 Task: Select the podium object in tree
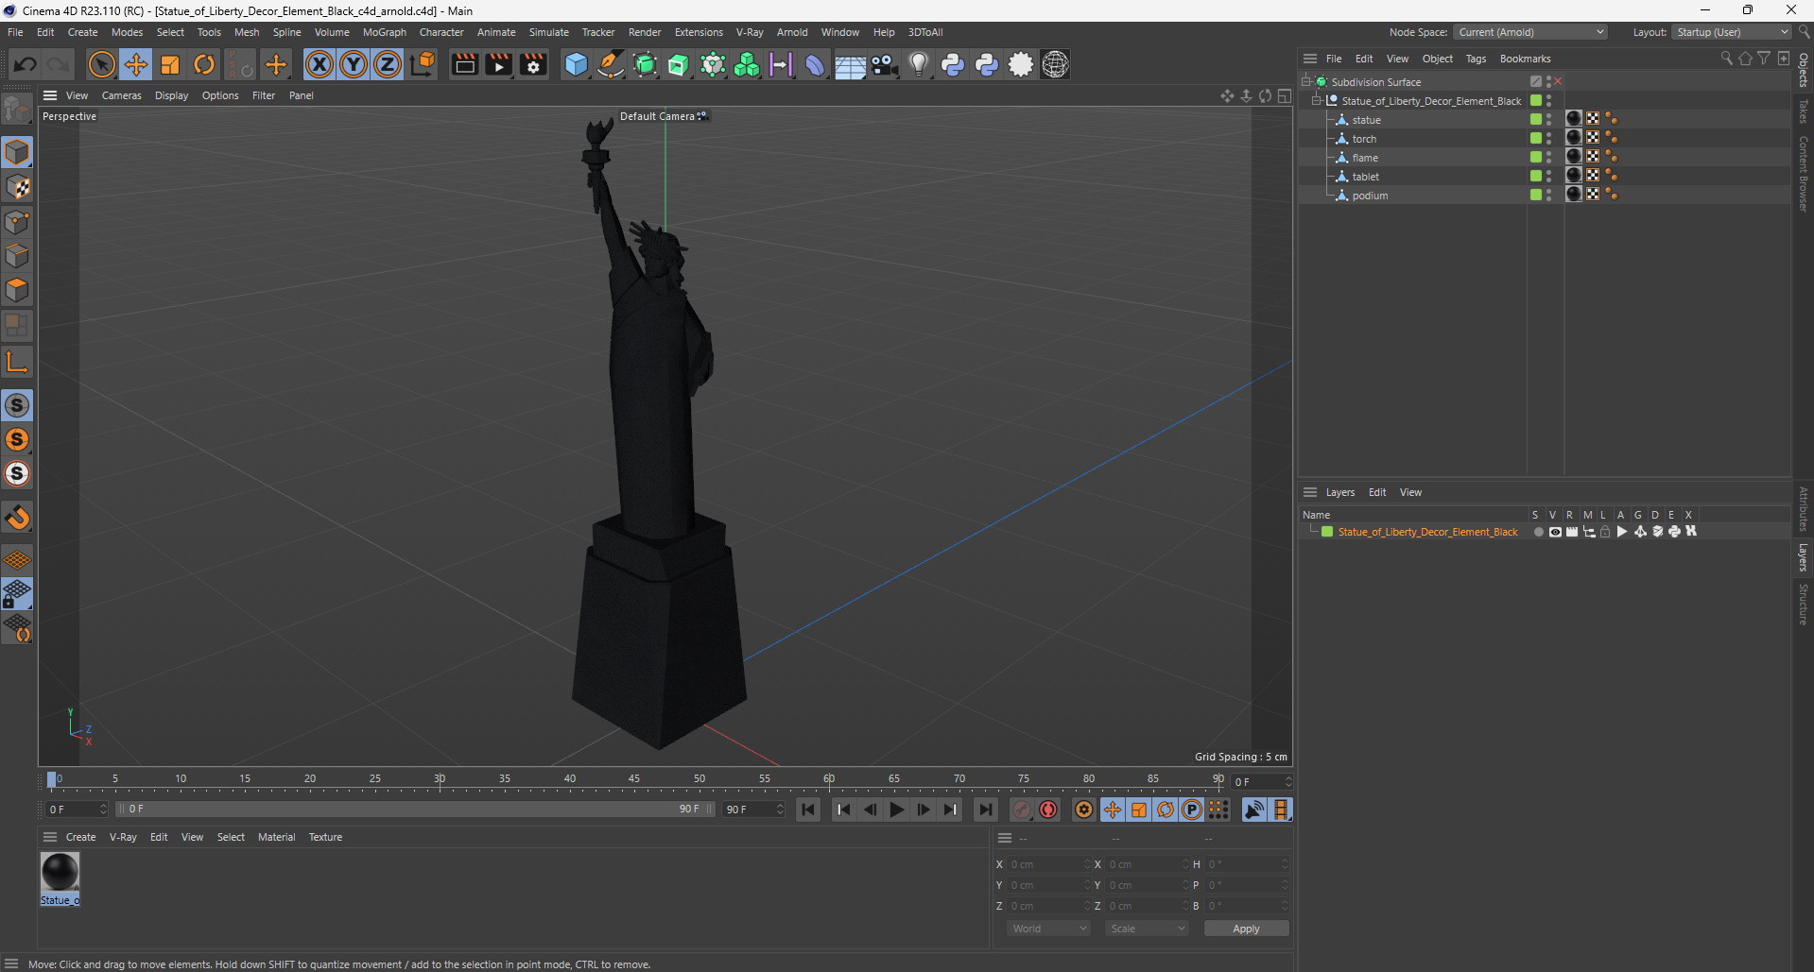[x=1370, y=196]
